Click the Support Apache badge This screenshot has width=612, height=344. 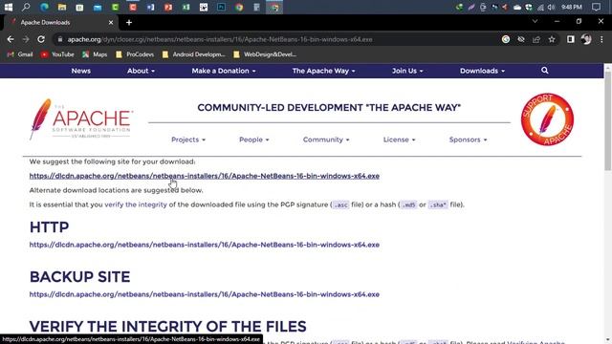(x=547, y=119)
